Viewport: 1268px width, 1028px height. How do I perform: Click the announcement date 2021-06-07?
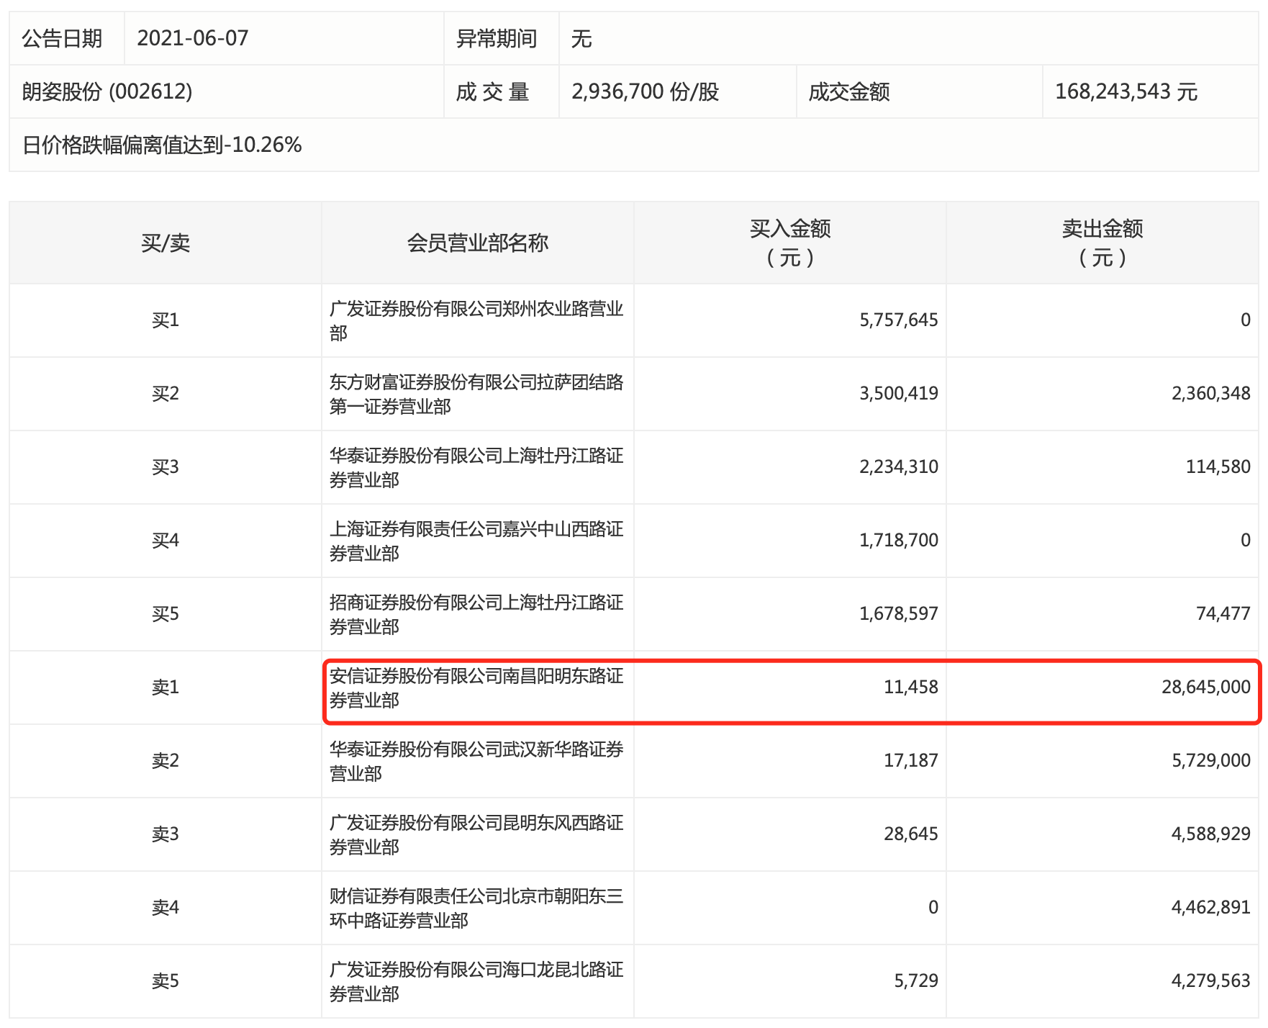click(192, 38)
